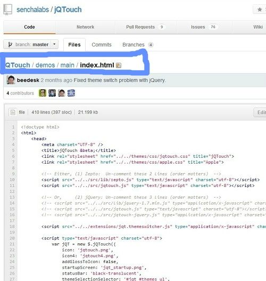Select line number 21
Viewport: 266px width, 281px height.
coord(12,244)
